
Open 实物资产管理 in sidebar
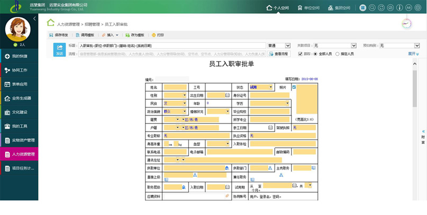click(19, 140)
